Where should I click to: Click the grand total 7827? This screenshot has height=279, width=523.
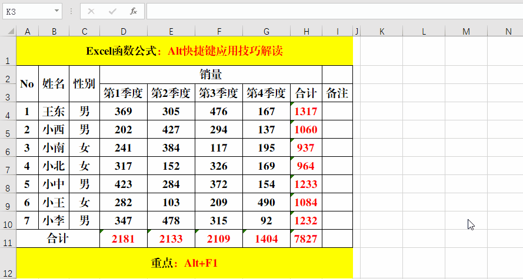306,238
